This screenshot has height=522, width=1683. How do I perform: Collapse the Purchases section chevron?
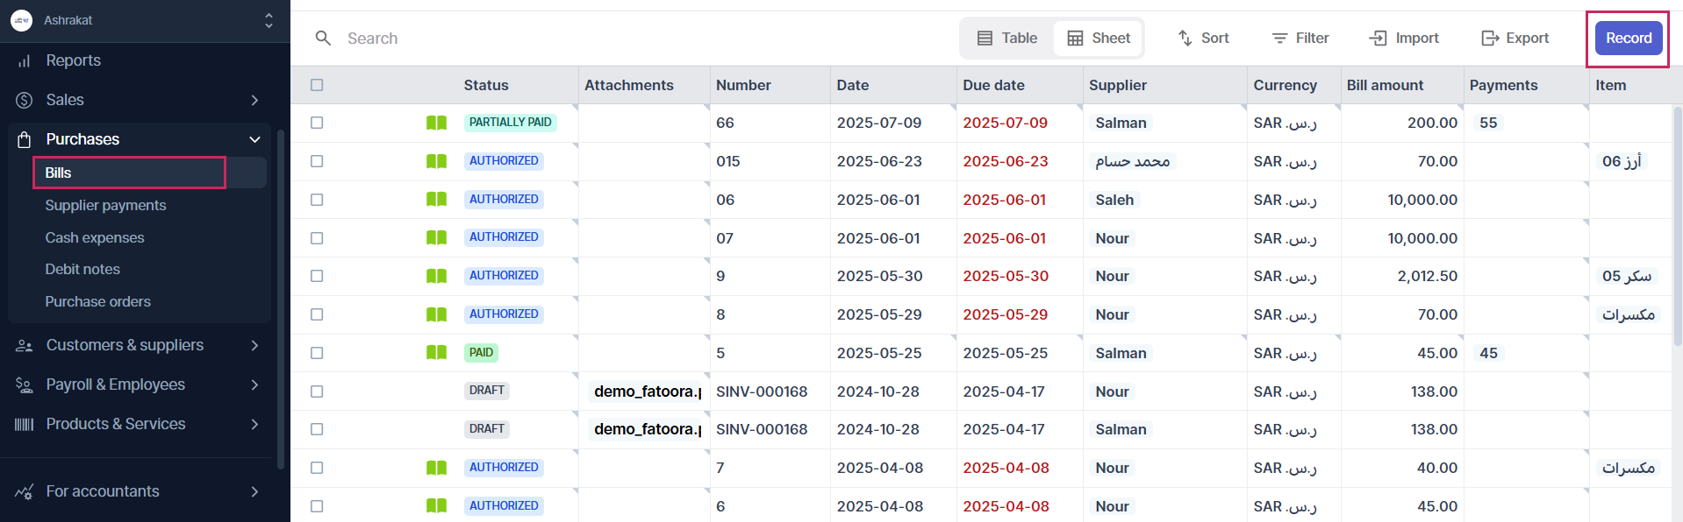pyautogui.click(x=254, y=139)
